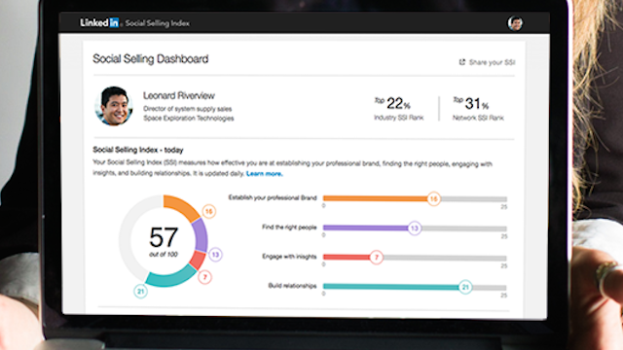This screenshot has width=623, height=350.
Task: Click the orange professional Brand bar handle
Action: click(434, 198)
